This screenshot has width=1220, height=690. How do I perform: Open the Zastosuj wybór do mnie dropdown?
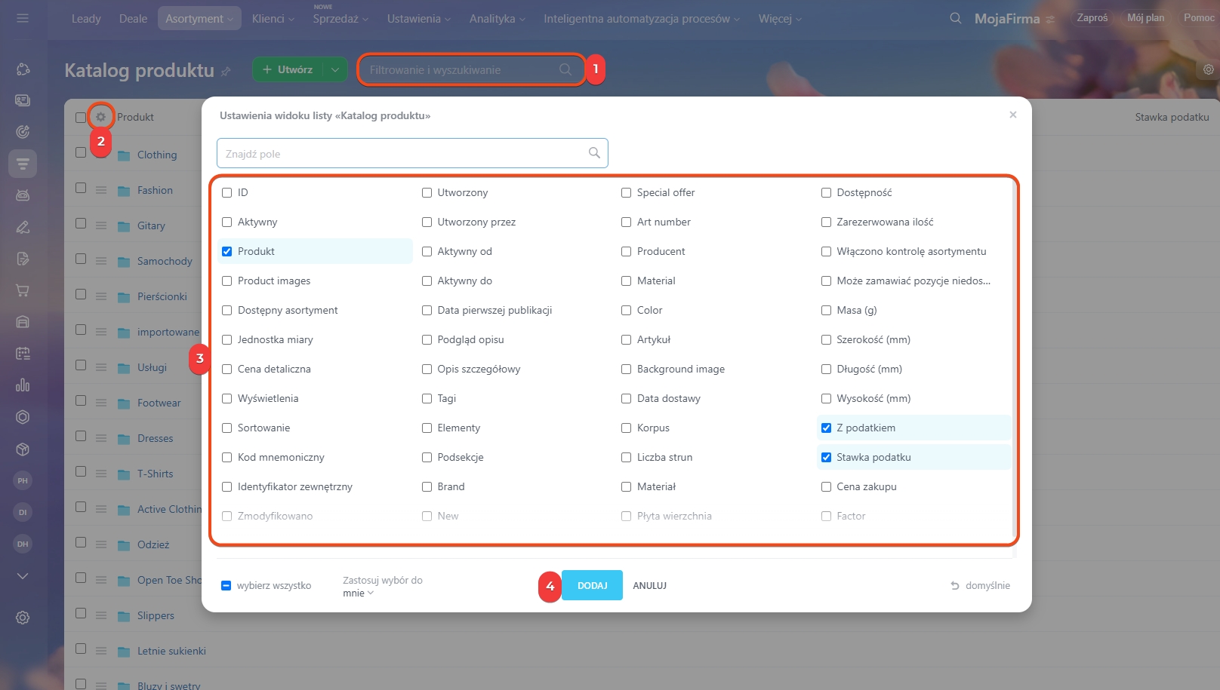point(358,593)
